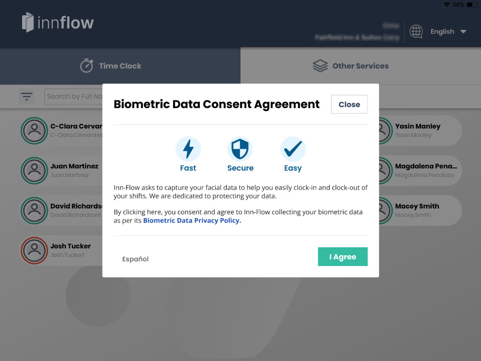The image size is (481, 361).
Task: Open the filter lines icon
Action: [x=26, y=96]
